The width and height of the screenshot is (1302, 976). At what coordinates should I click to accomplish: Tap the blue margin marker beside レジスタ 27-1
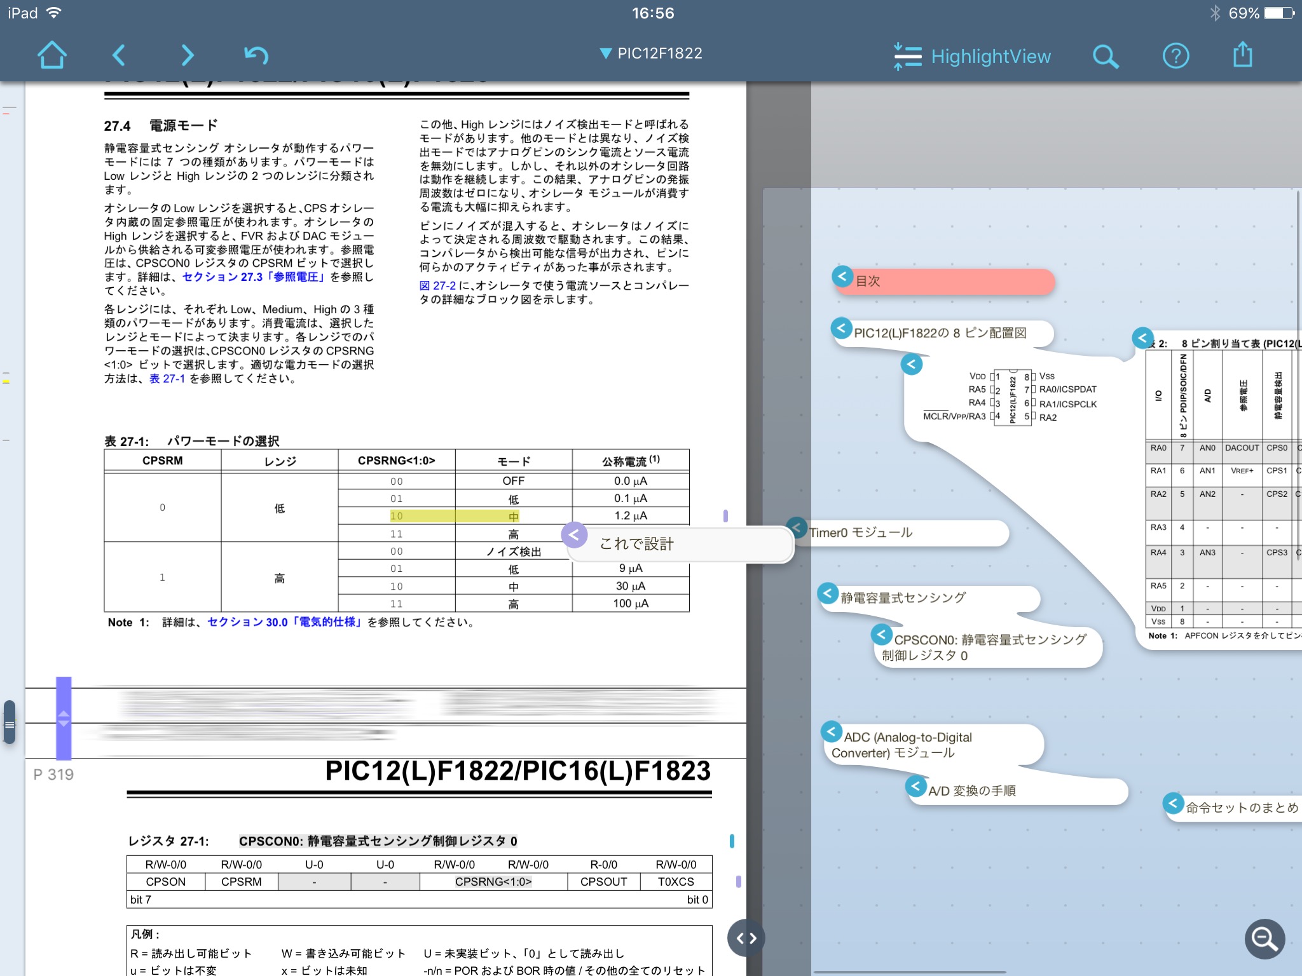[x=732, y=841]
